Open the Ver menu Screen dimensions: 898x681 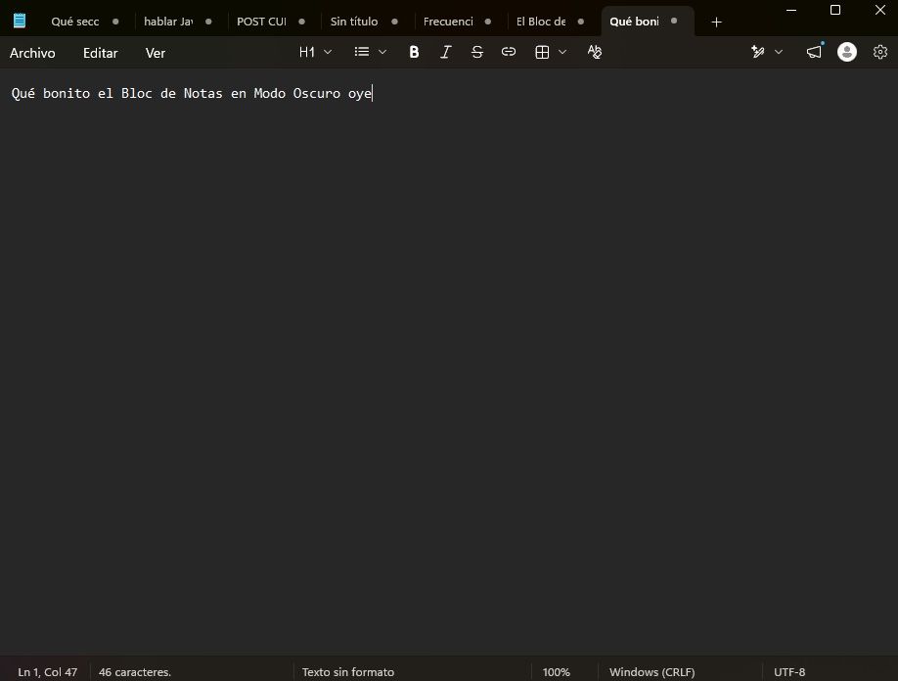156,53
